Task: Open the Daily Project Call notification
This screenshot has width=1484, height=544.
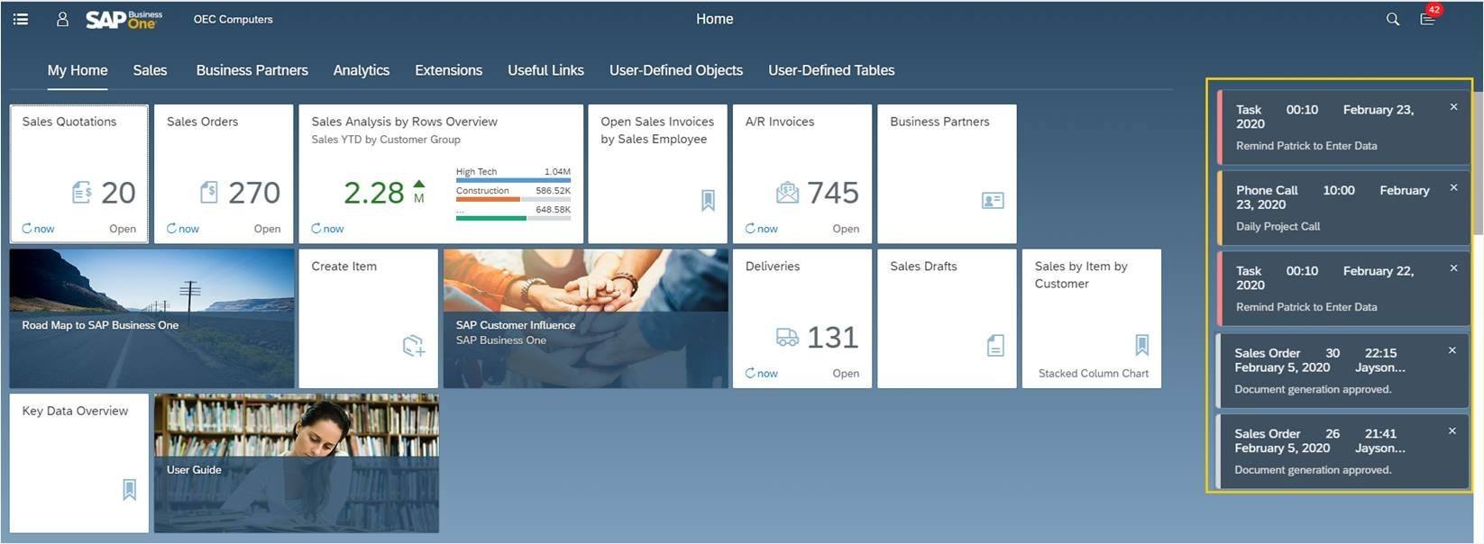Action: point(1343,208)
